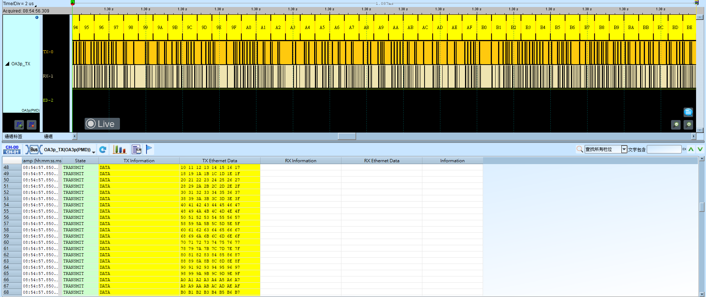Image resolution: width=706 pixels, height=297 pixels.
Task: Click the ED-2 channel label
Action: [x=48, y=100]
